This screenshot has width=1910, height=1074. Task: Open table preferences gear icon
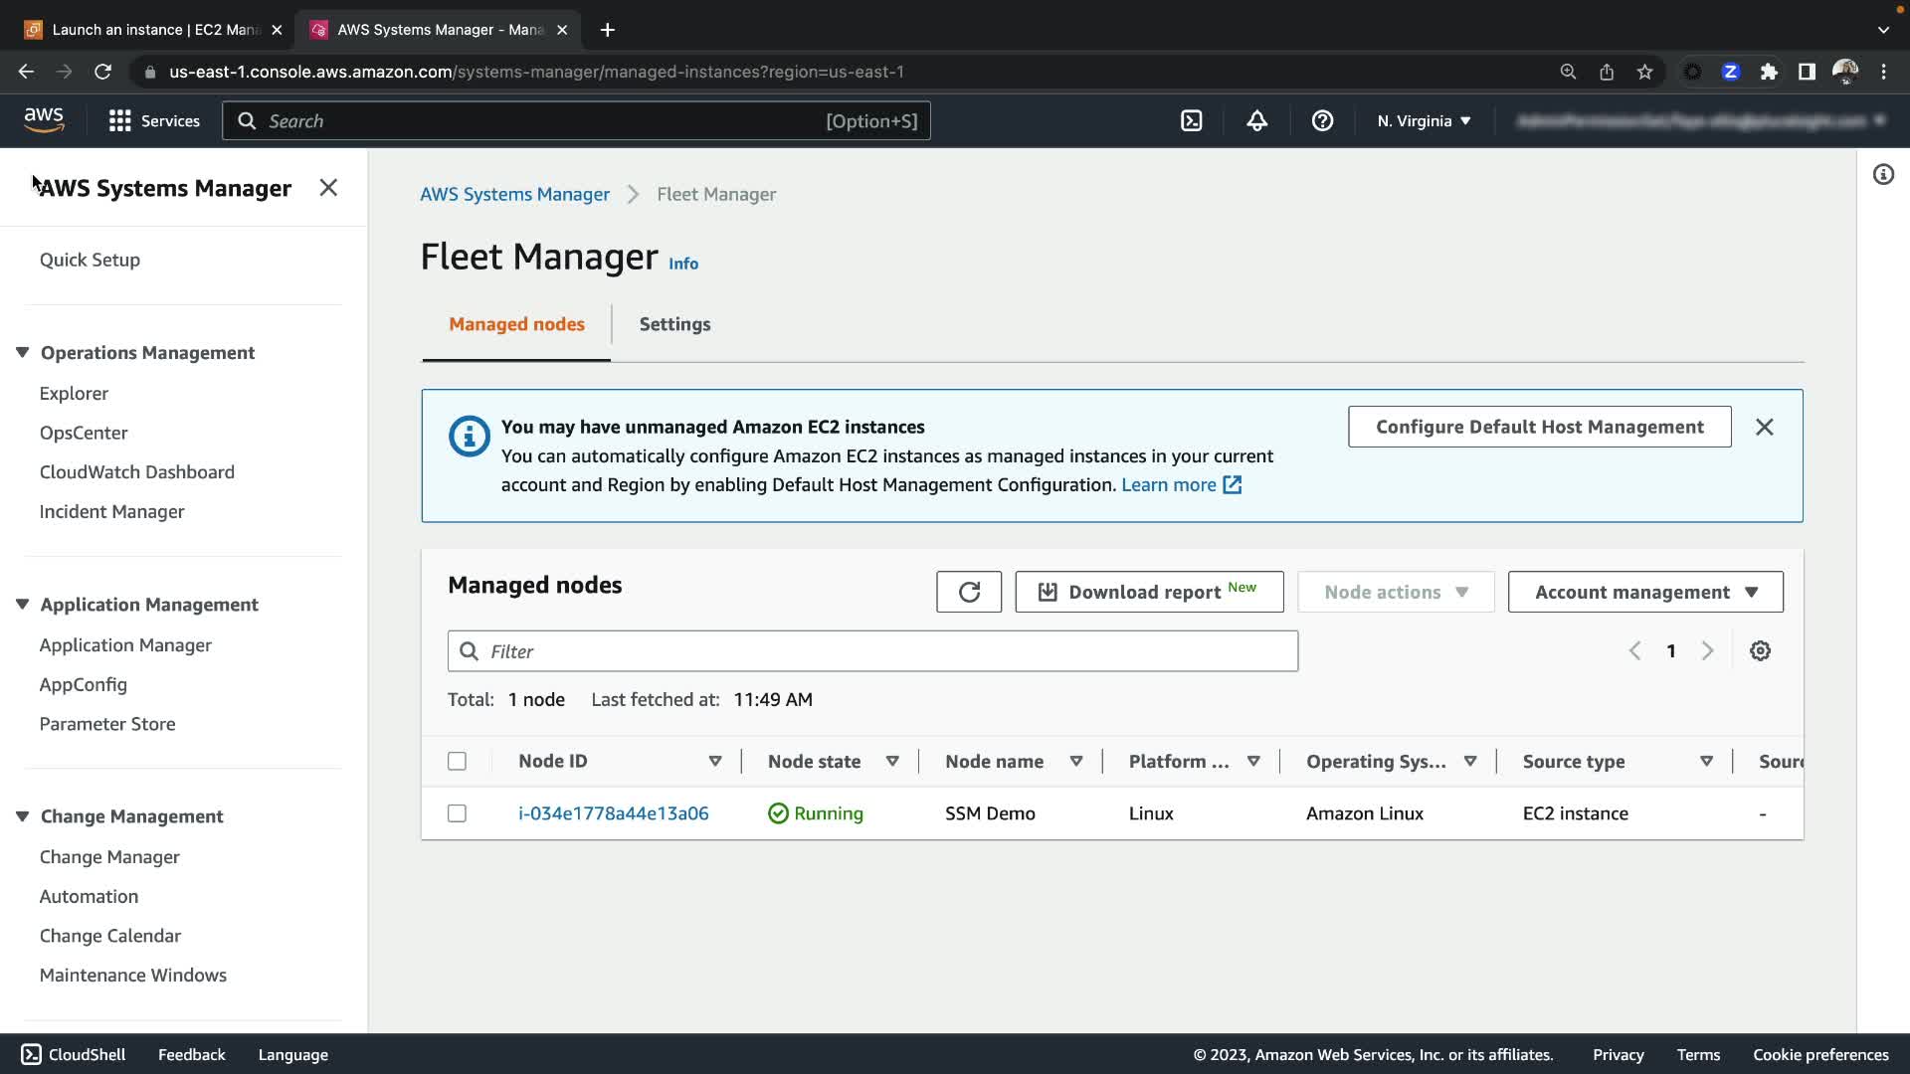pos(1760,650)
